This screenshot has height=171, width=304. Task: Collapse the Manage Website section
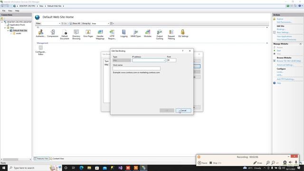[x=301, y=44]
